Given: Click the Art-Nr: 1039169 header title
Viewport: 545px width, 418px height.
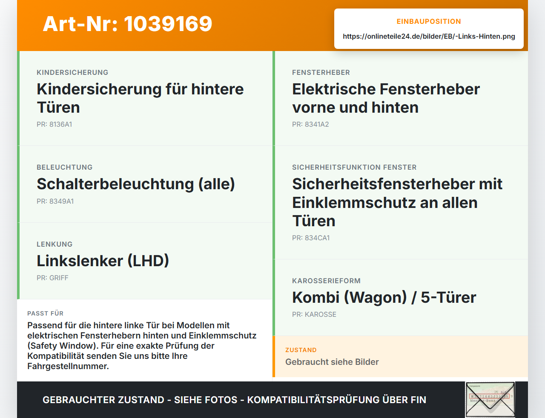Looking at the screenshot, I should tap(128, 24).
